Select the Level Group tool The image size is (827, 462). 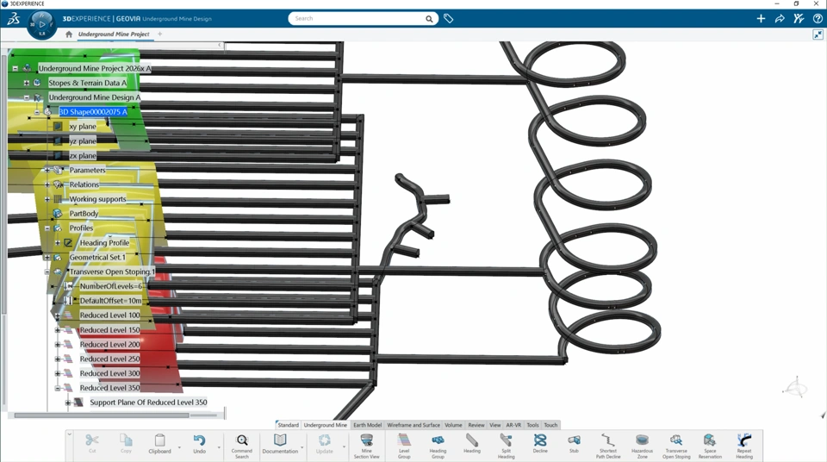(404, 440)
